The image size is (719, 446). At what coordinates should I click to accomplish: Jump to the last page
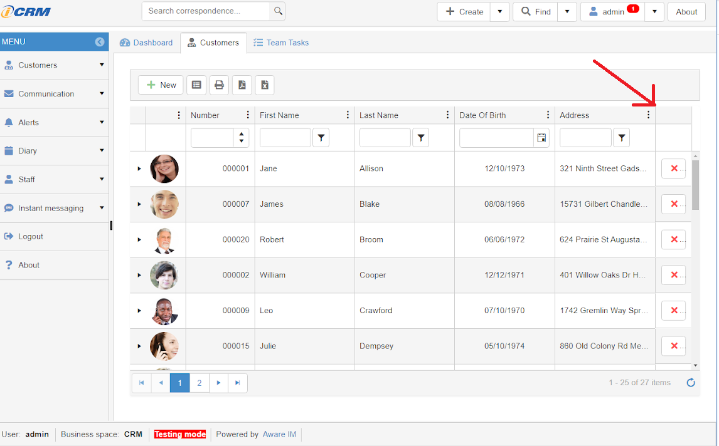[x=238, y=383]
